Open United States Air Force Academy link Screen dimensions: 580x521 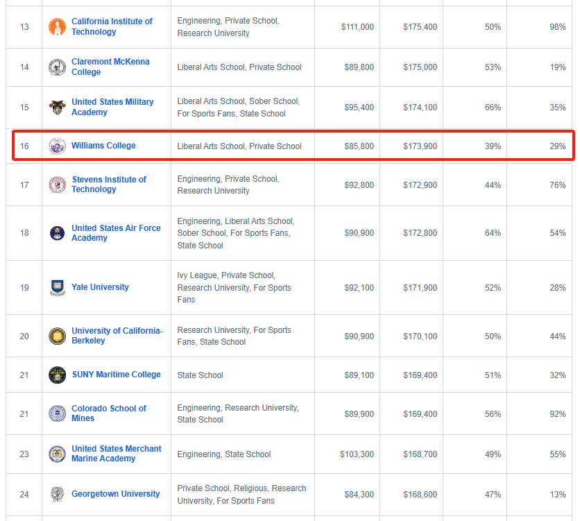[116, 233]
